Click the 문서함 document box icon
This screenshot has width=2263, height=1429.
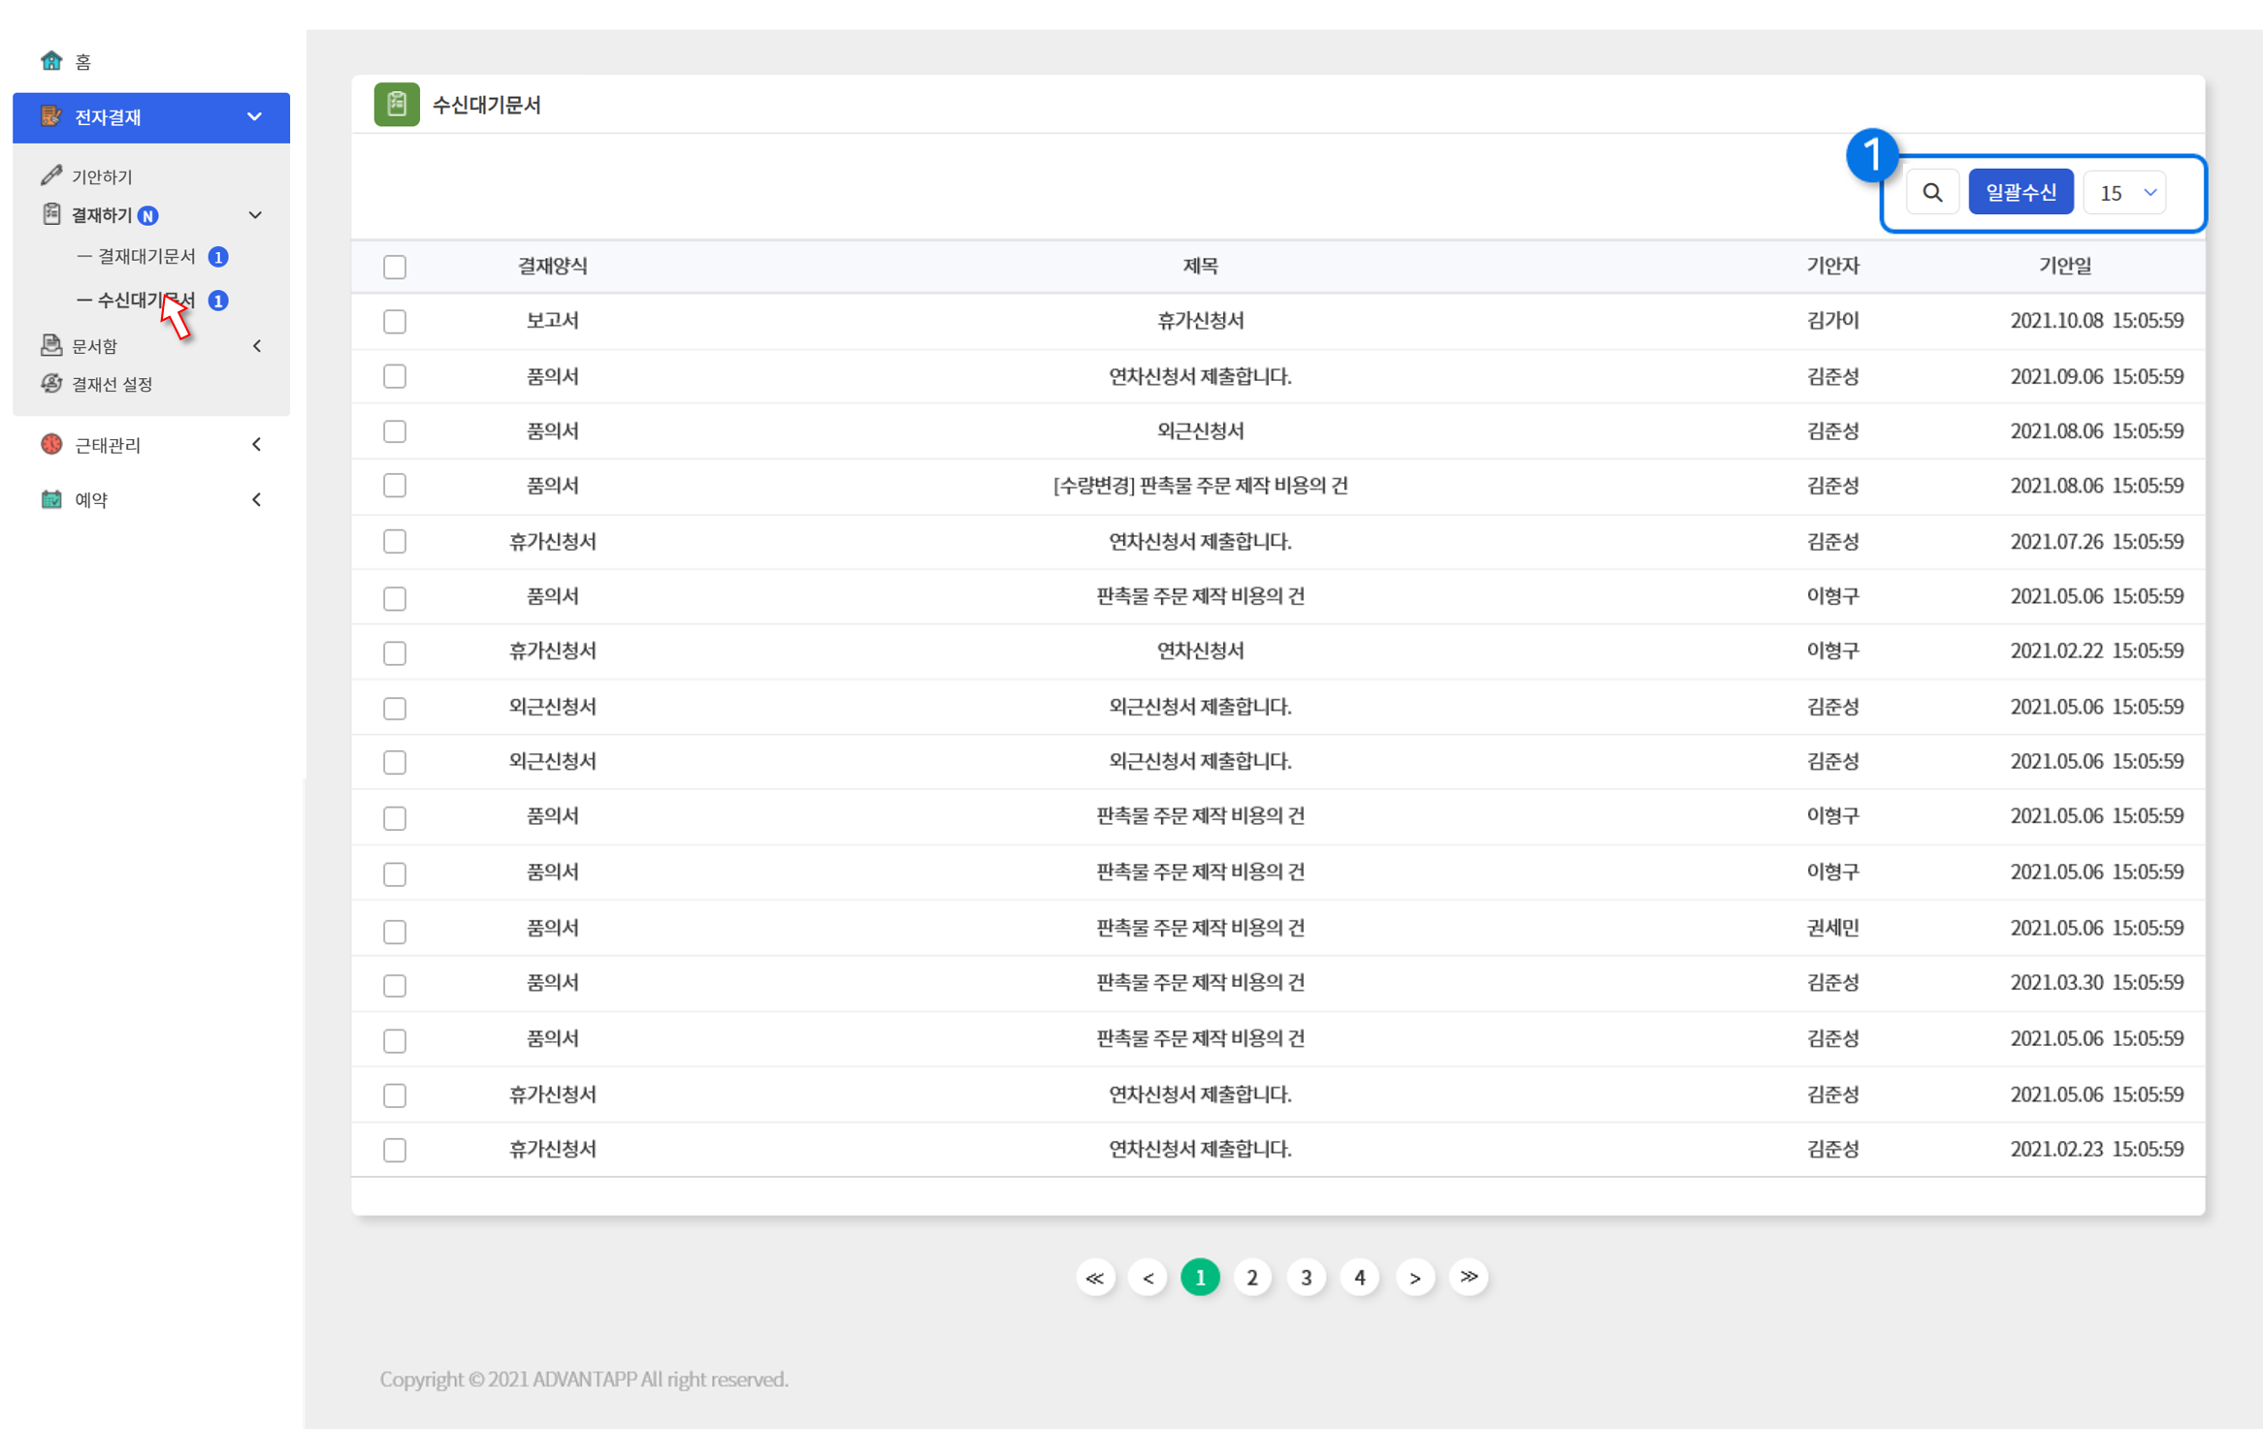point(51,345)
